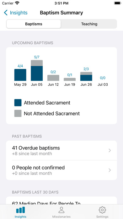Screen dimensions: 123x219
Task: Tap the 0/2 label above Jun 12
Action: 53,72
